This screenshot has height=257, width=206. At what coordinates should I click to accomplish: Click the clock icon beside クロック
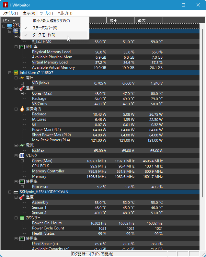22,156
